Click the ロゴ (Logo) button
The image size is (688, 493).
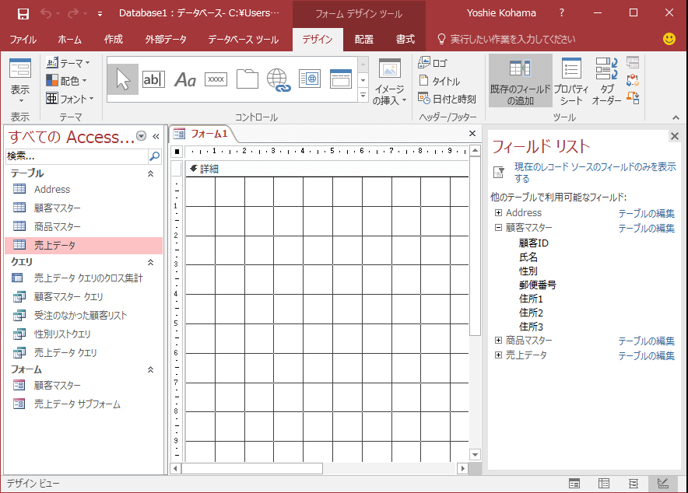point(433,63)
